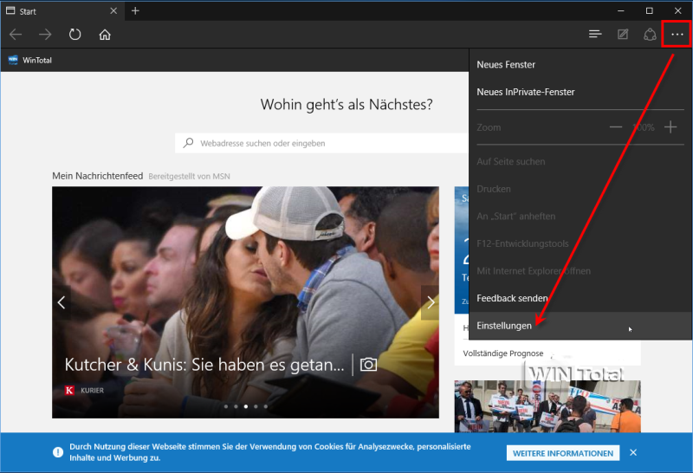Go to next news slide arrow
This screenshot has width=693, height=473.
(431, 302)
